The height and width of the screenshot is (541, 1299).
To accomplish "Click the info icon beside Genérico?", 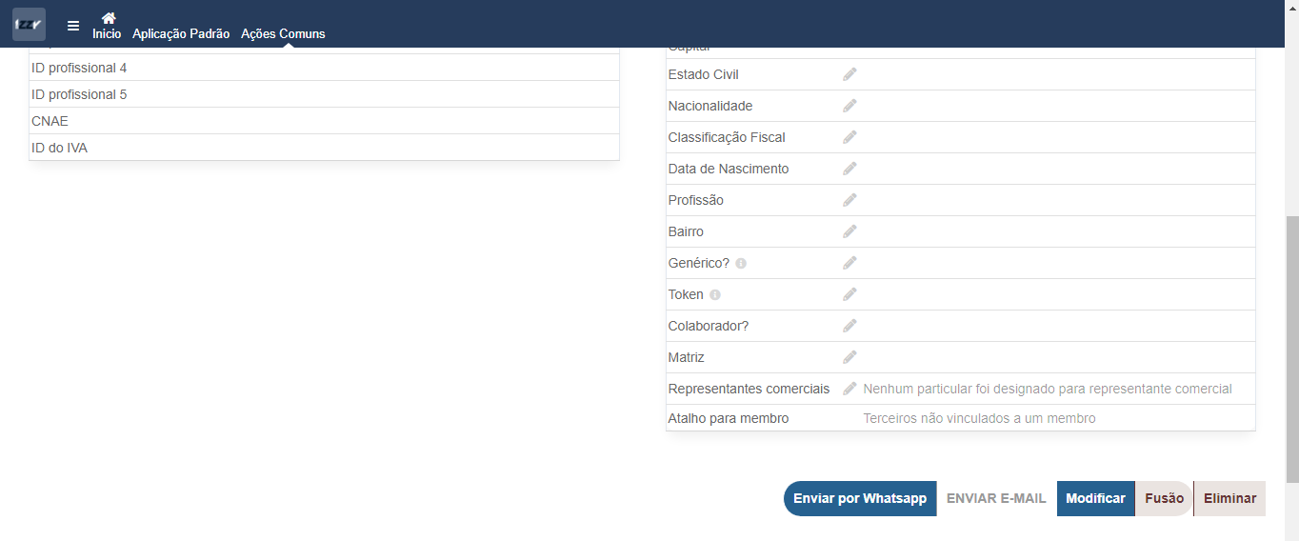I will (x=741, y=264).
